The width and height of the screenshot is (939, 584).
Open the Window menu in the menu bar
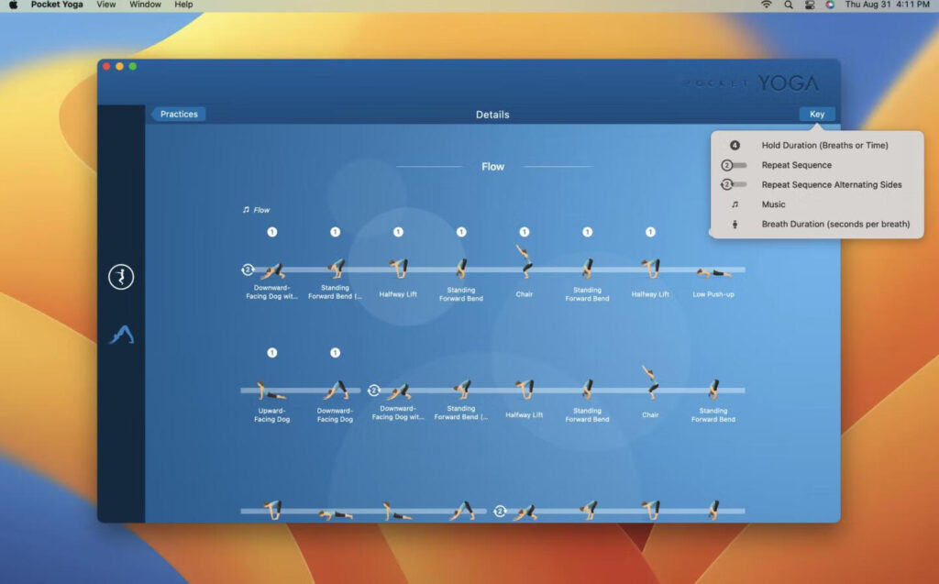tap(145, 5)
